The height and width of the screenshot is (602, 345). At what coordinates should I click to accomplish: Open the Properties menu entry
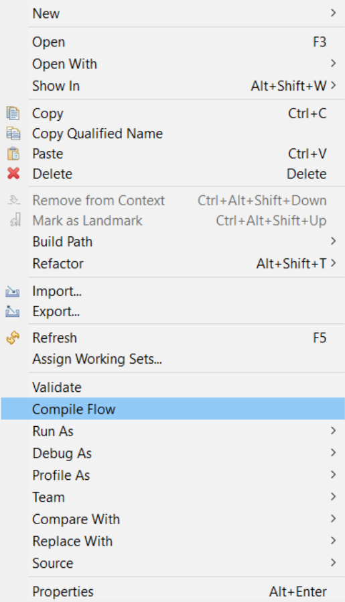pos(173,591)
